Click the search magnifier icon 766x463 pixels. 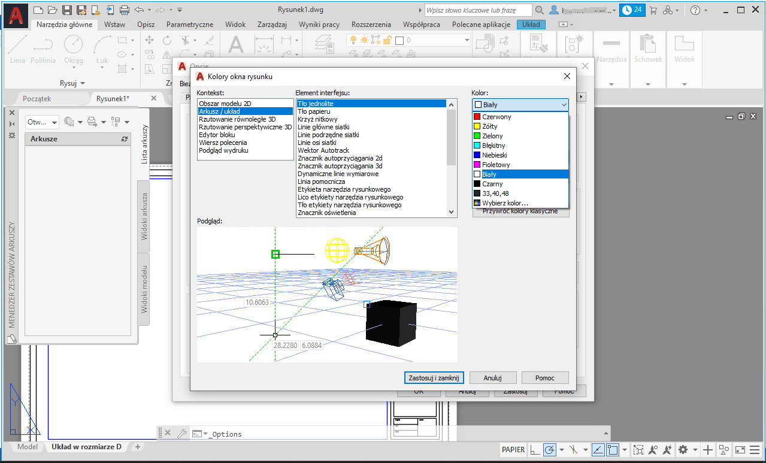tap(540, 10)
